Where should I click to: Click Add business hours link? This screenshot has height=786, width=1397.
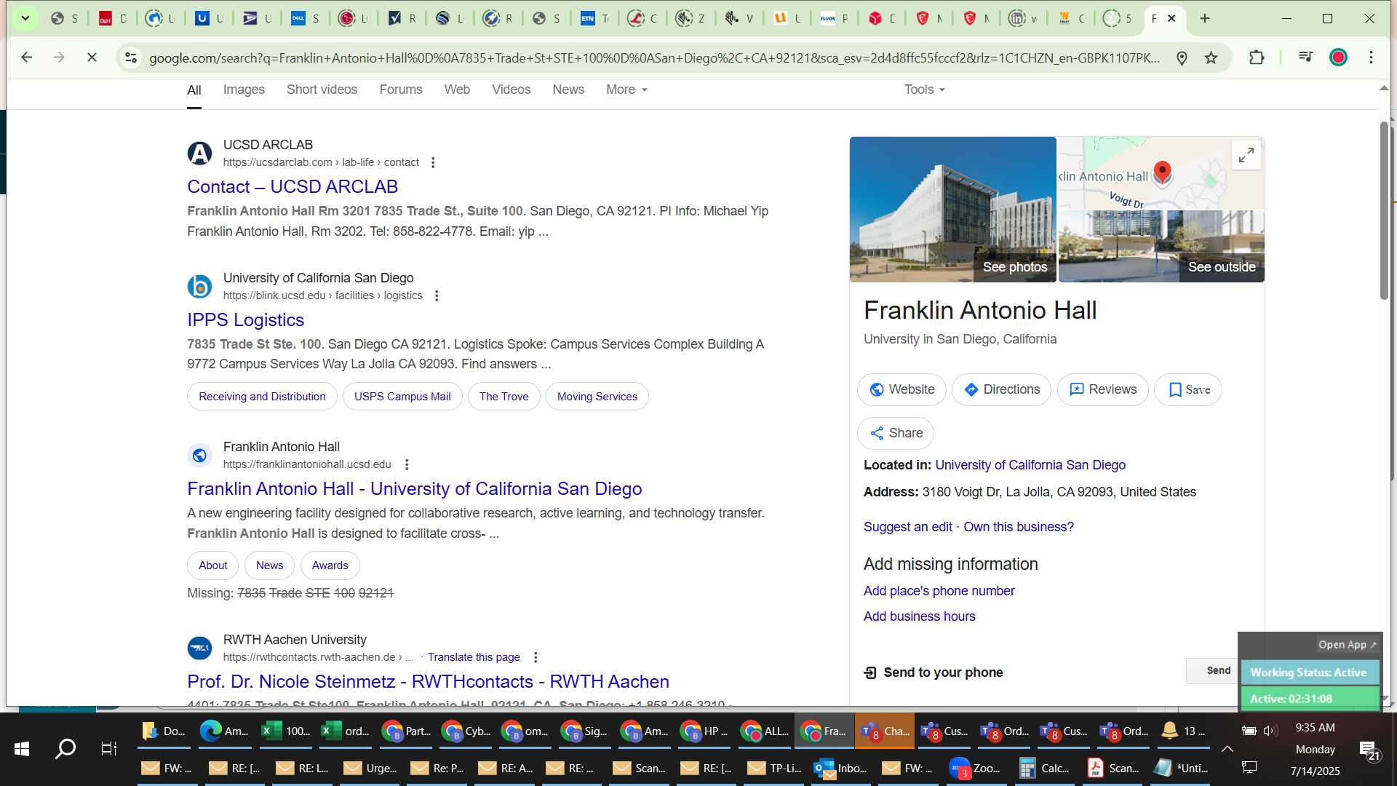tap(919, 616)
